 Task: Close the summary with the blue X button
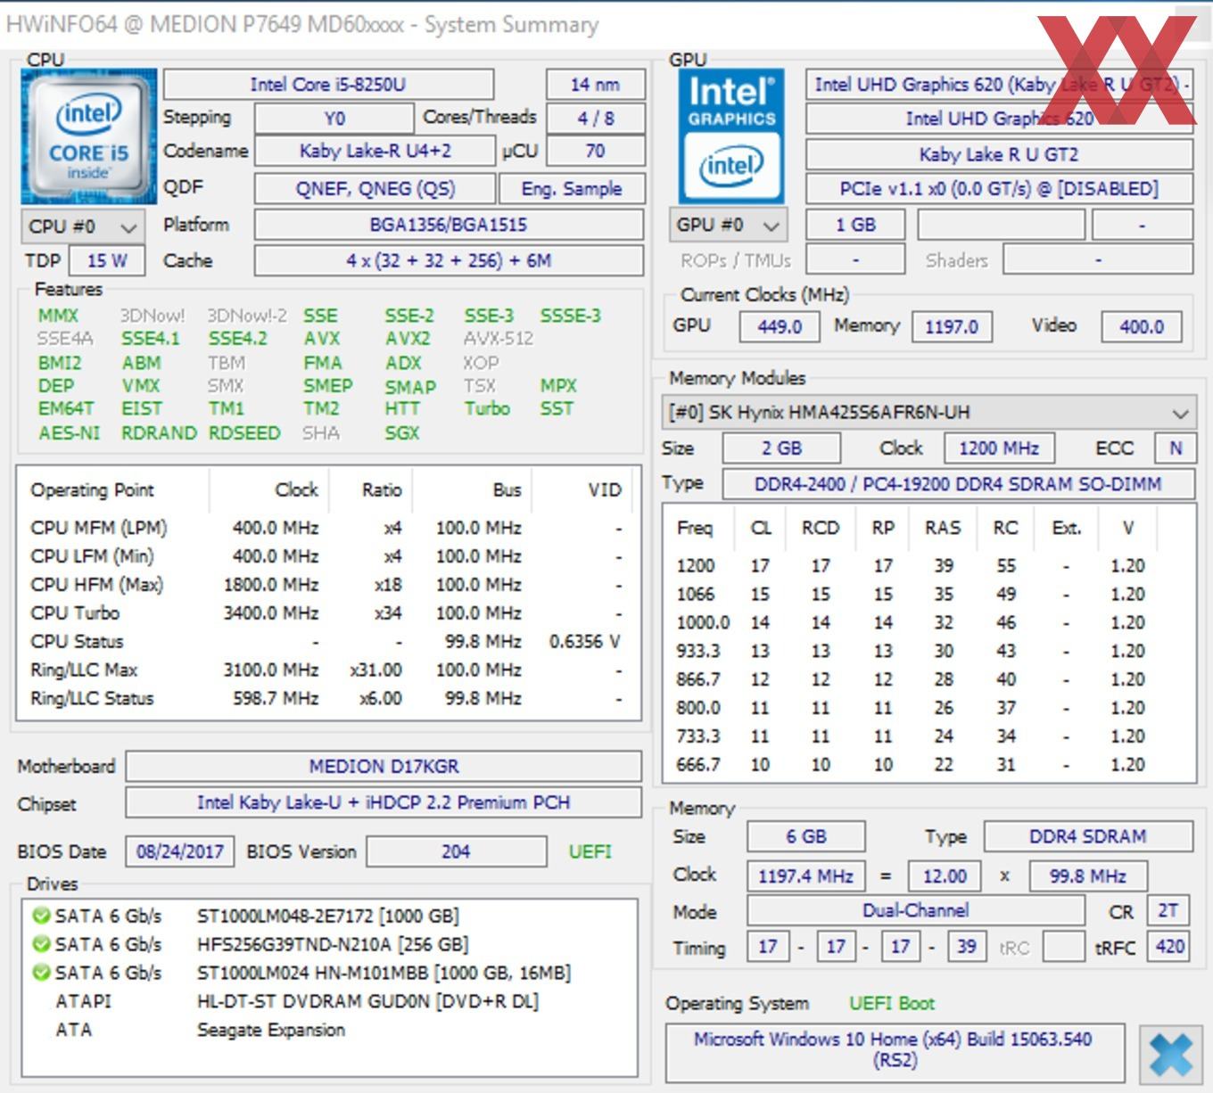tap(1170, 1055)
